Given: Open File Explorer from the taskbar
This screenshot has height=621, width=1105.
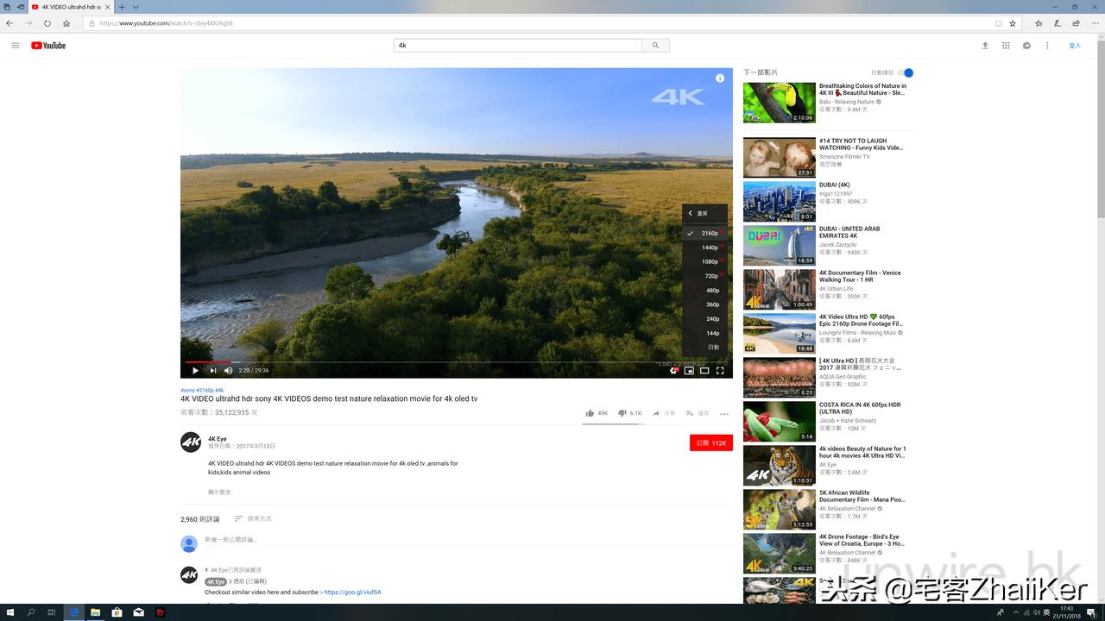Looking at the screenshot, I should click(95, 612).
